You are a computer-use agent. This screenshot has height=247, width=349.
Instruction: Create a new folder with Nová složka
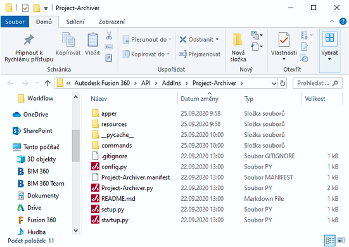pyautogui.click(x=238, y=47)
